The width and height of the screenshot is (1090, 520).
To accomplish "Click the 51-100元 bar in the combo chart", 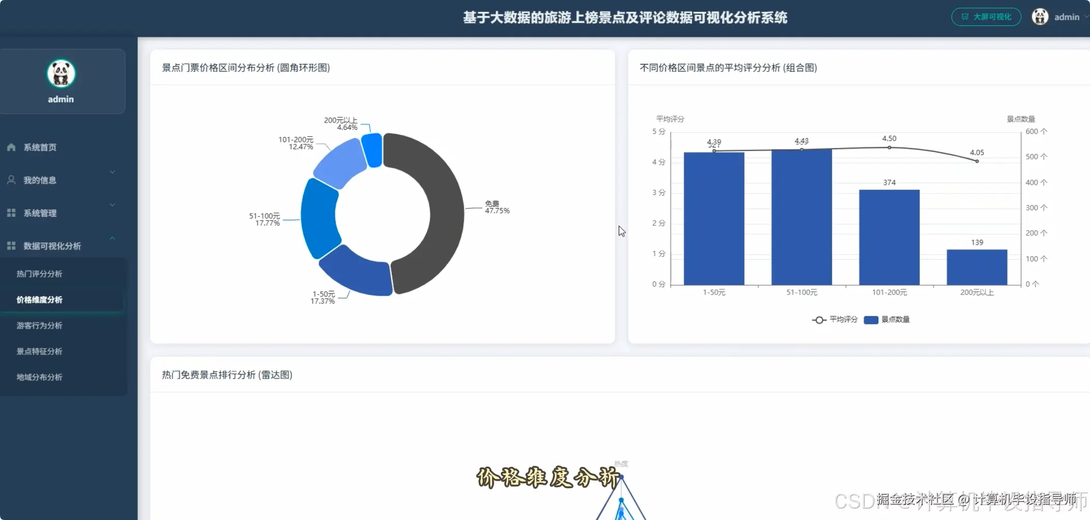I will [801, 217].
